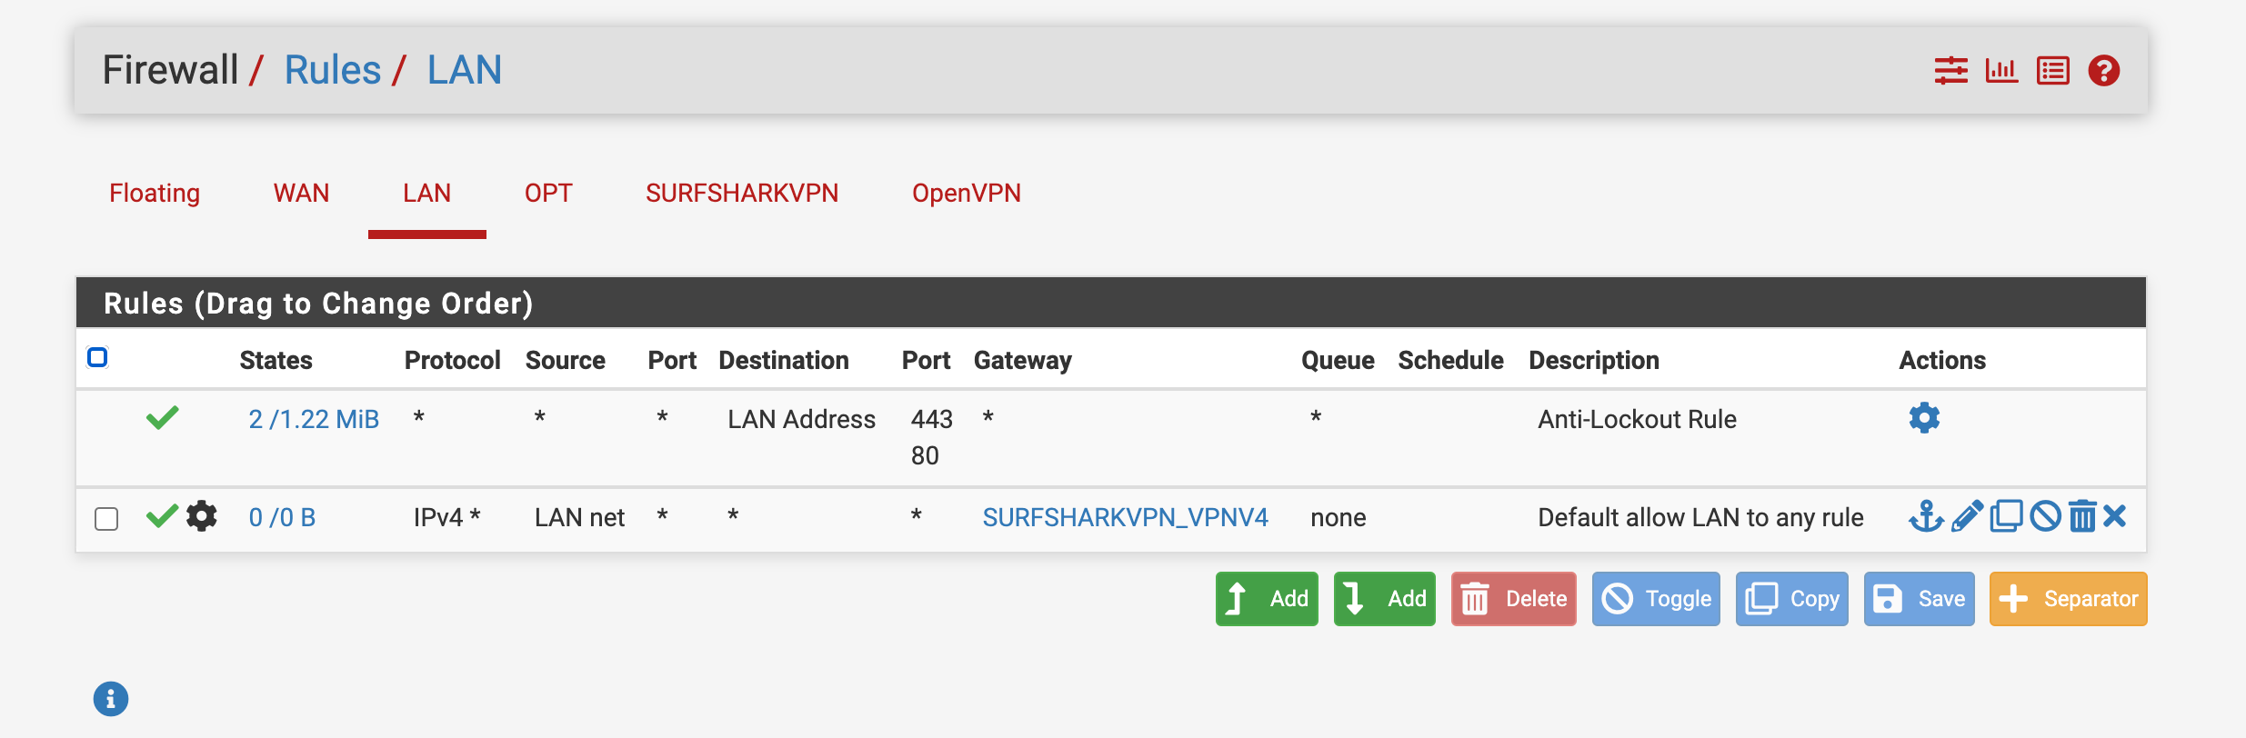Click the anchor icon on LAN rule

pyautogui.click(x=1925, y=517)
